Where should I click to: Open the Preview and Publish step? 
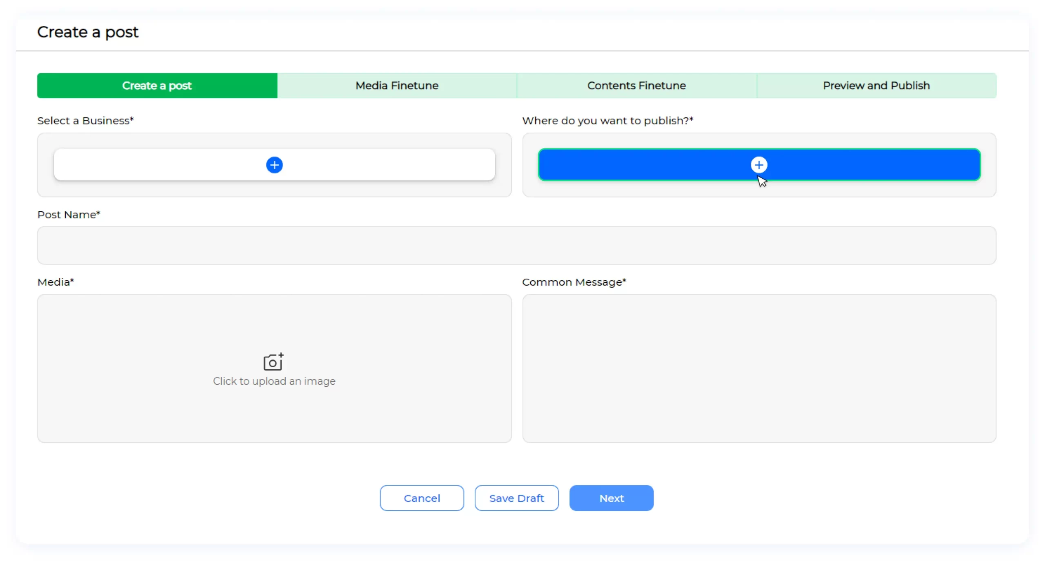[x=876, y=86]
